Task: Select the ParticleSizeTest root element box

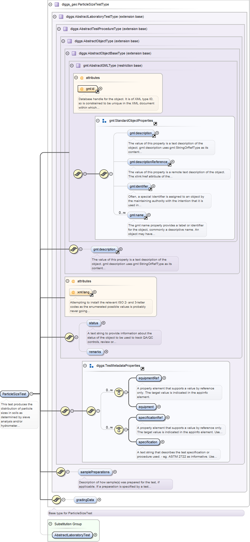Action: (x=14, y=394)
